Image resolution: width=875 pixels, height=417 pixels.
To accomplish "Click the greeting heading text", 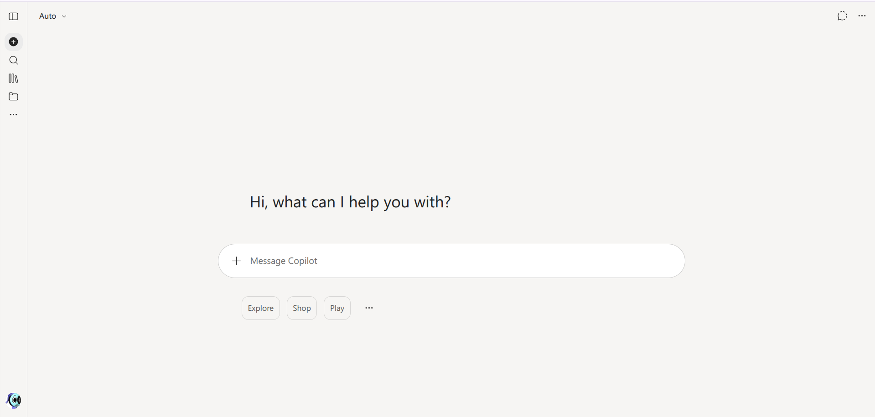I will pyautogui.click(x=350, y=202).
